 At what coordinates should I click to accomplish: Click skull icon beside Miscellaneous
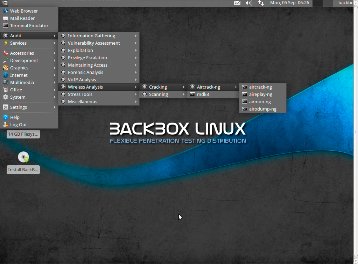coord(63,101)
